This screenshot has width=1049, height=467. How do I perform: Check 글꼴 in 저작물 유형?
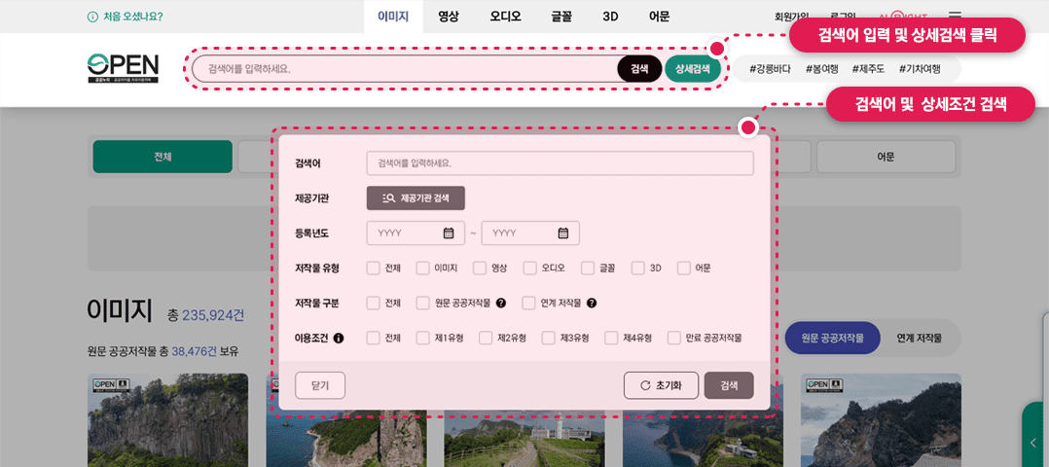(x=588, y=269)
